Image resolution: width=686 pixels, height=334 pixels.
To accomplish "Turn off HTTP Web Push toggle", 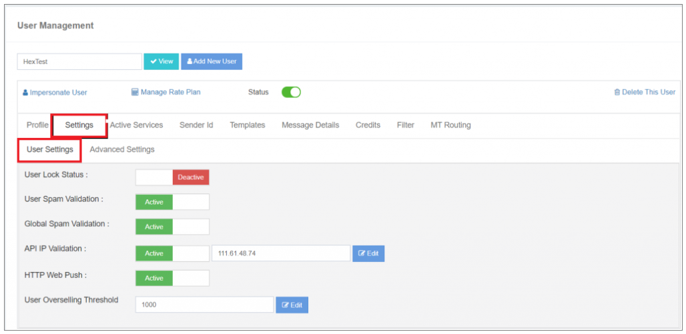I will click(x=172, y=278).
